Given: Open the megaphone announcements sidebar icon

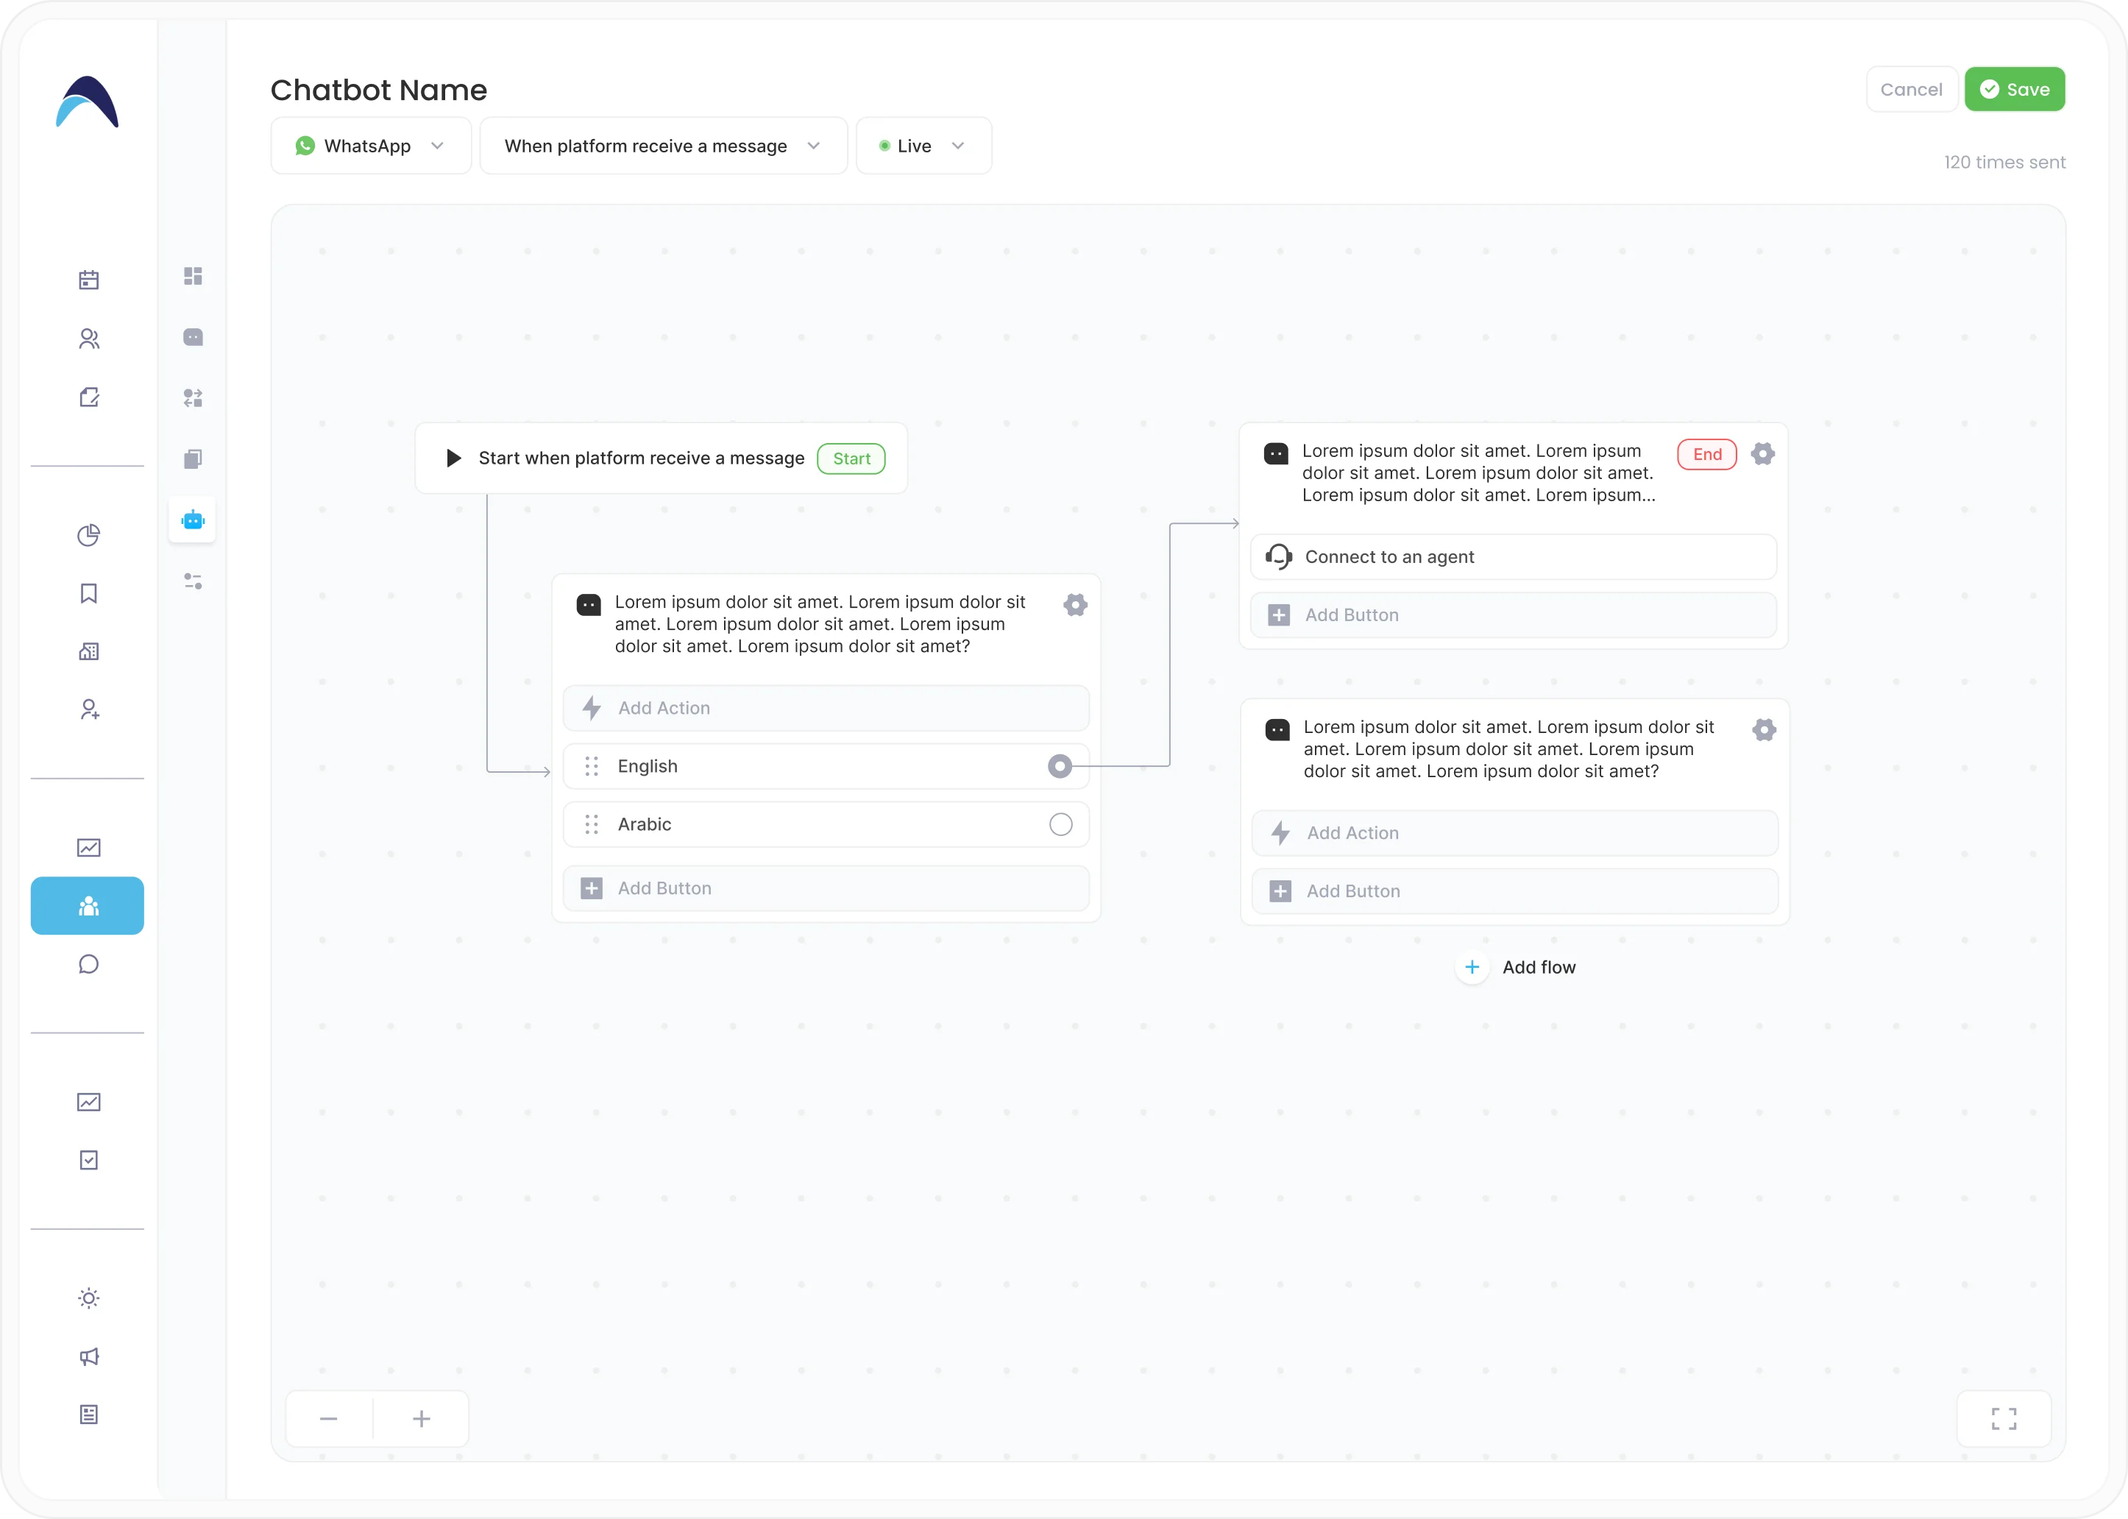Looking at the screenshot, I should [x=89, y=1356].
